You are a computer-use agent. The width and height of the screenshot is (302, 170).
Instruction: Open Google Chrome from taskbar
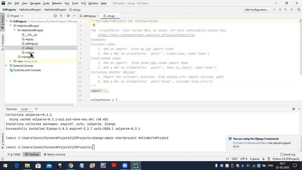(71, 166)
